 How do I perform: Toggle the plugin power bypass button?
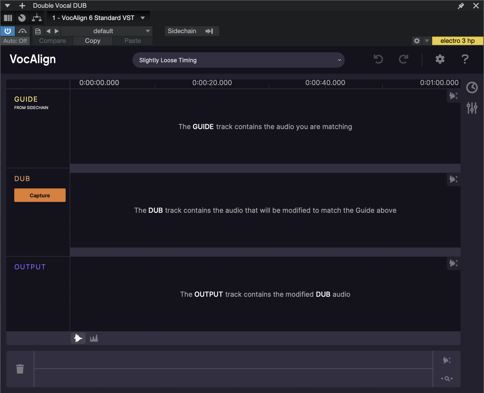pyautogui.click(x=8, y=31)
